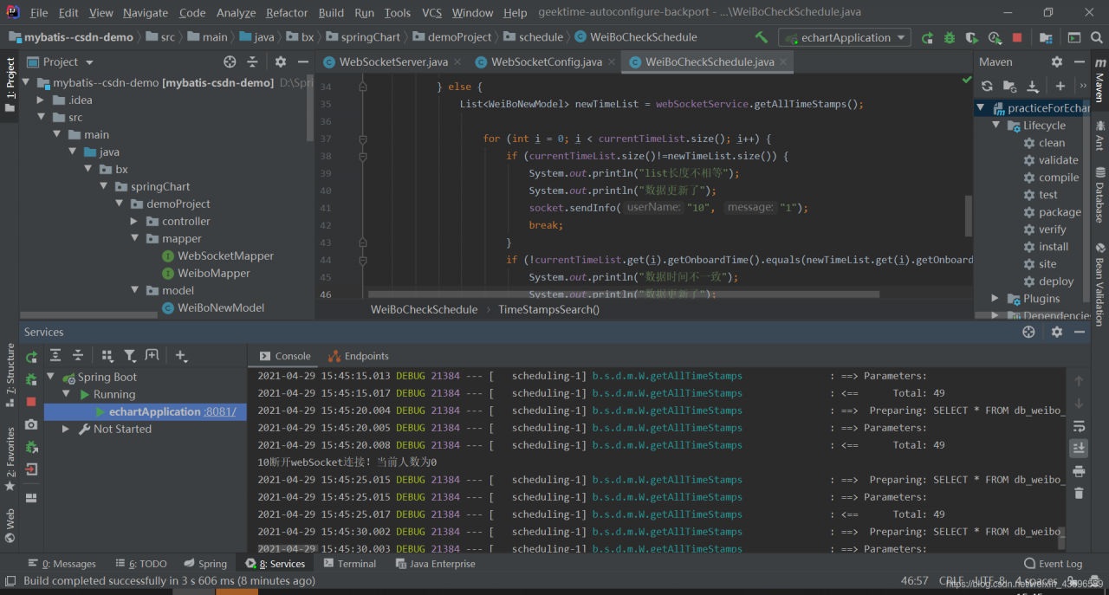
Task: Click the red Stop icon in the Services sidebar
Action: pos(31,402)
